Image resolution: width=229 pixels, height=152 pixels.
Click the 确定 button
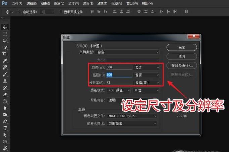pyautogui.click(x=182, y=47)
